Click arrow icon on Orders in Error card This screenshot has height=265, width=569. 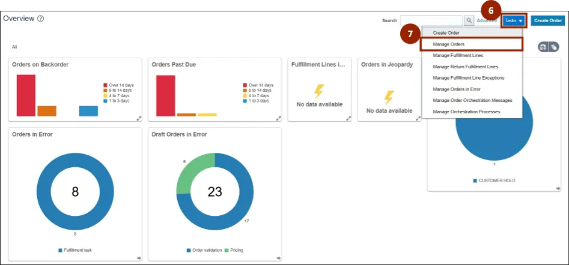139,258
